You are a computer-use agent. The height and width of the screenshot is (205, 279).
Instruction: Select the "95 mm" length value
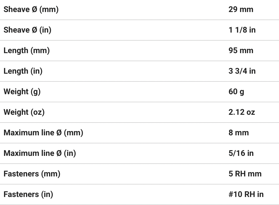click(241, 51)
